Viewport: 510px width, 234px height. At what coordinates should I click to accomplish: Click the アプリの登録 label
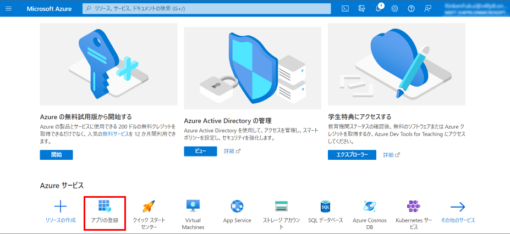tap(105, 220)
